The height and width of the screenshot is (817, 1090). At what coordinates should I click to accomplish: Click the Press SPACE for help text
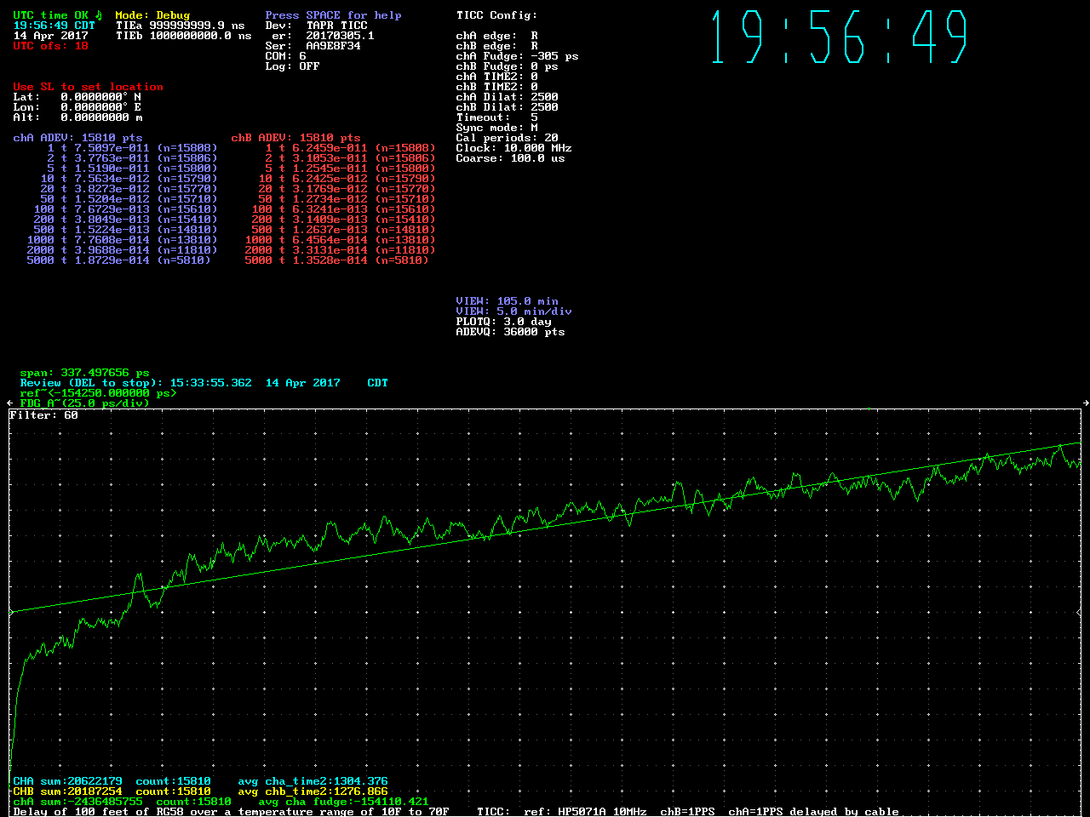333,15
